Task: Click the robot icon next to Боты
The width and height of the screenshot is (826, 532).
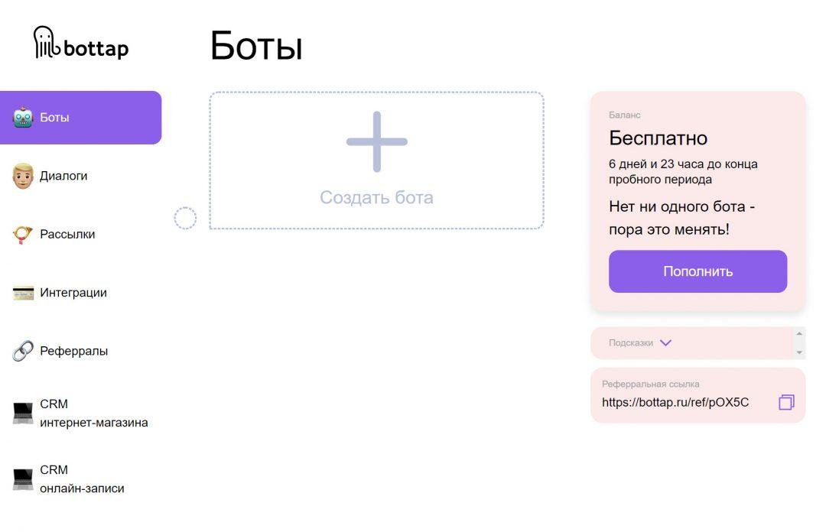Action: coord(23,118)
